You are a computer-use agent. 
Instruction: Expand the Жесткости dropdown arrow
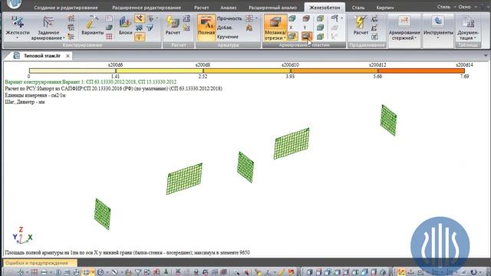click(x=18, y=38)
